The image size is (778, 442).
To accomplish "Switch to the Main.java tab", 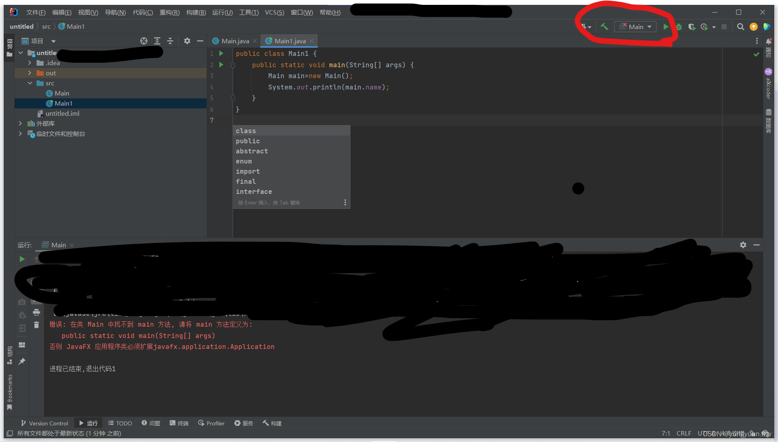I will [x=235, y=41].
